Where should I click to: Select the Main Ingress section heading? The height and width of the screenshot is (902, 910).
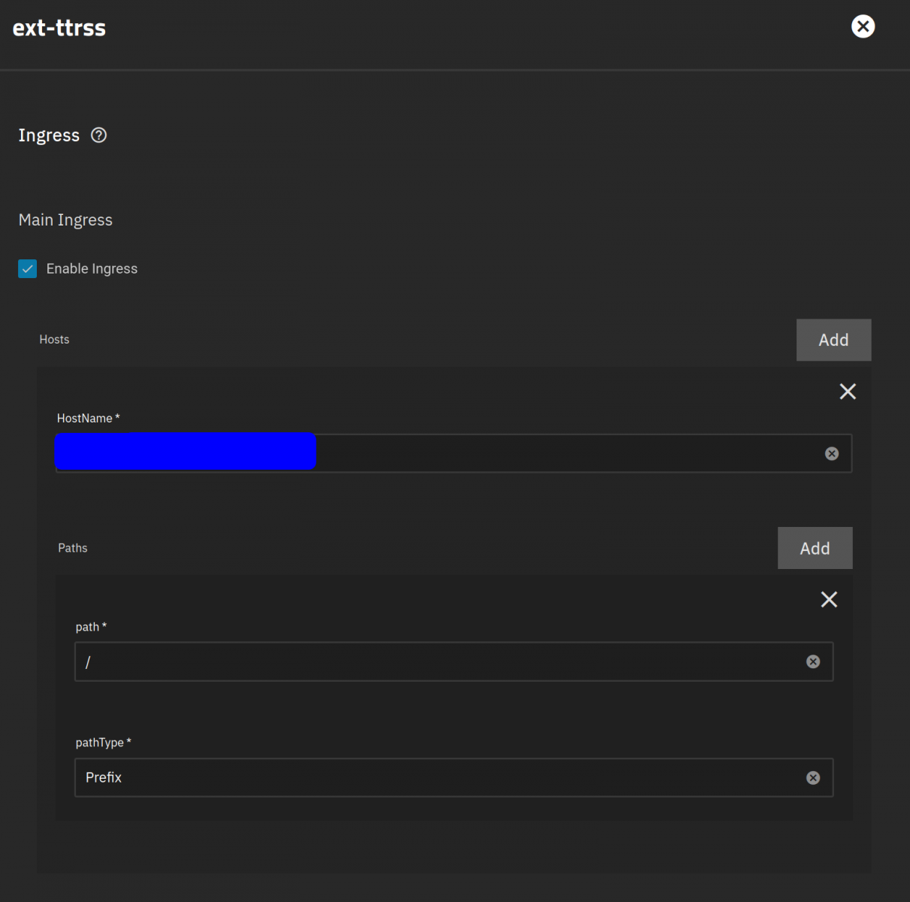click(x=65, y=220)
